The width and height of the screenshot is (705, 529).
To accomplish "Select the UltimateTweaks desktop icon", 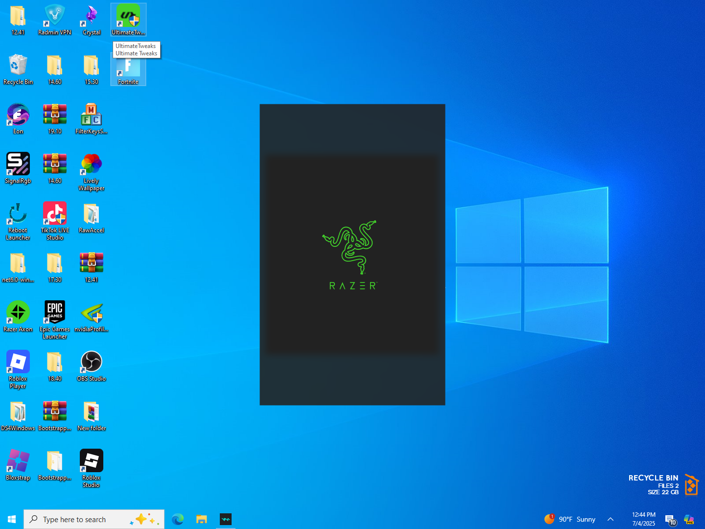I will click(x=128, y=20).
